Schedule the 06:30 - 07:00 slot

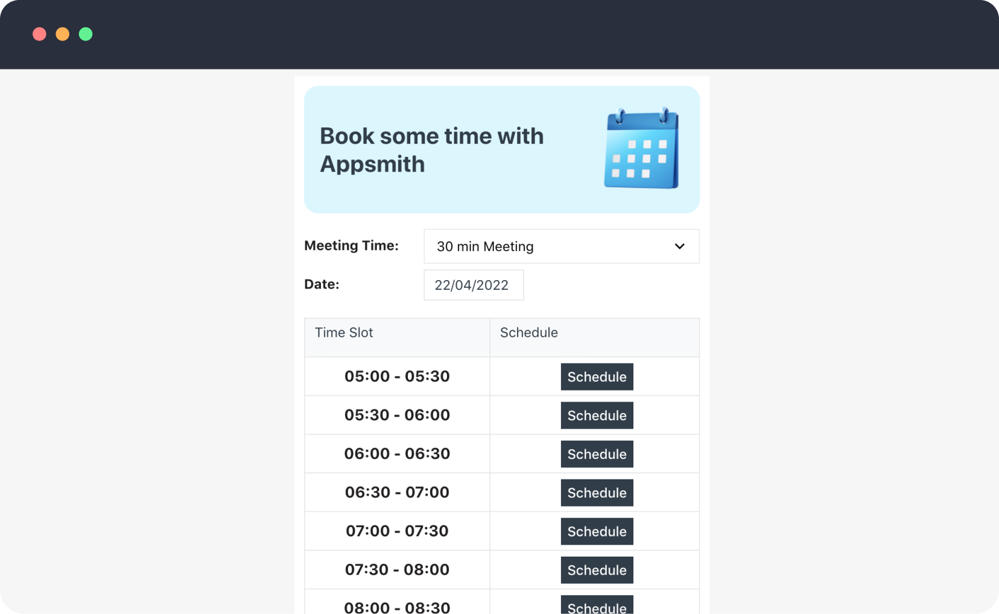[x=597, y=493]
